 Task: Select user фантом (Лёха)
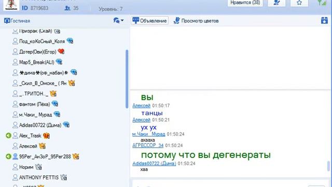click(34, 104)
